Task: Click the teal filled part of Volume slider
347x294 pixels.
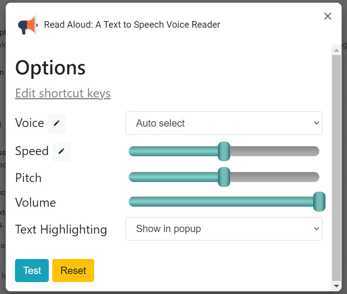Action: [221, 202]
